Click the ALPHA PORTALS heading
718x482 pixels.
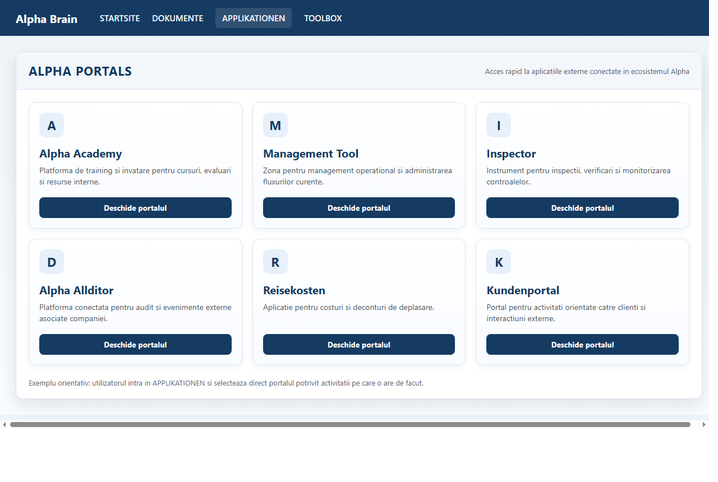point(80,72)
